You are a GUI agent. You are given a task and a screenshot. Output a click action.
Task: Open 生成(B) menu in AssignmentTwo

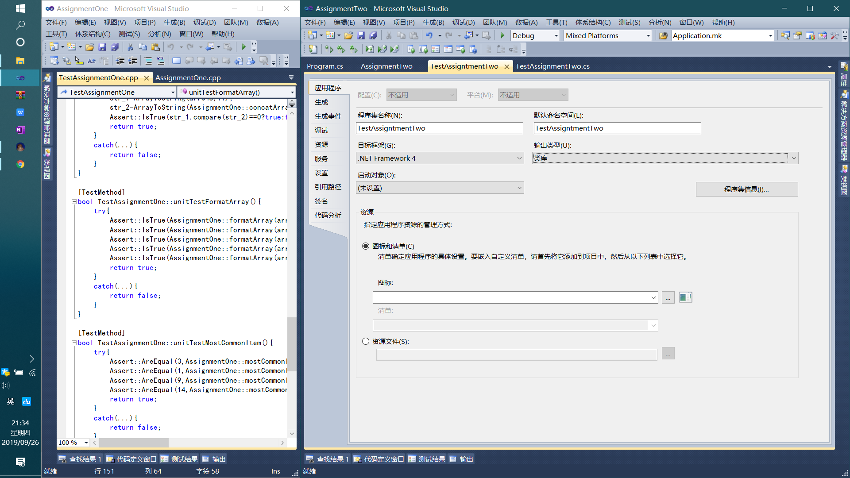click(433, 23)
